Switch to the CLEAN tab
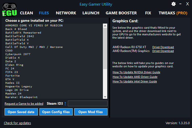 26,13
